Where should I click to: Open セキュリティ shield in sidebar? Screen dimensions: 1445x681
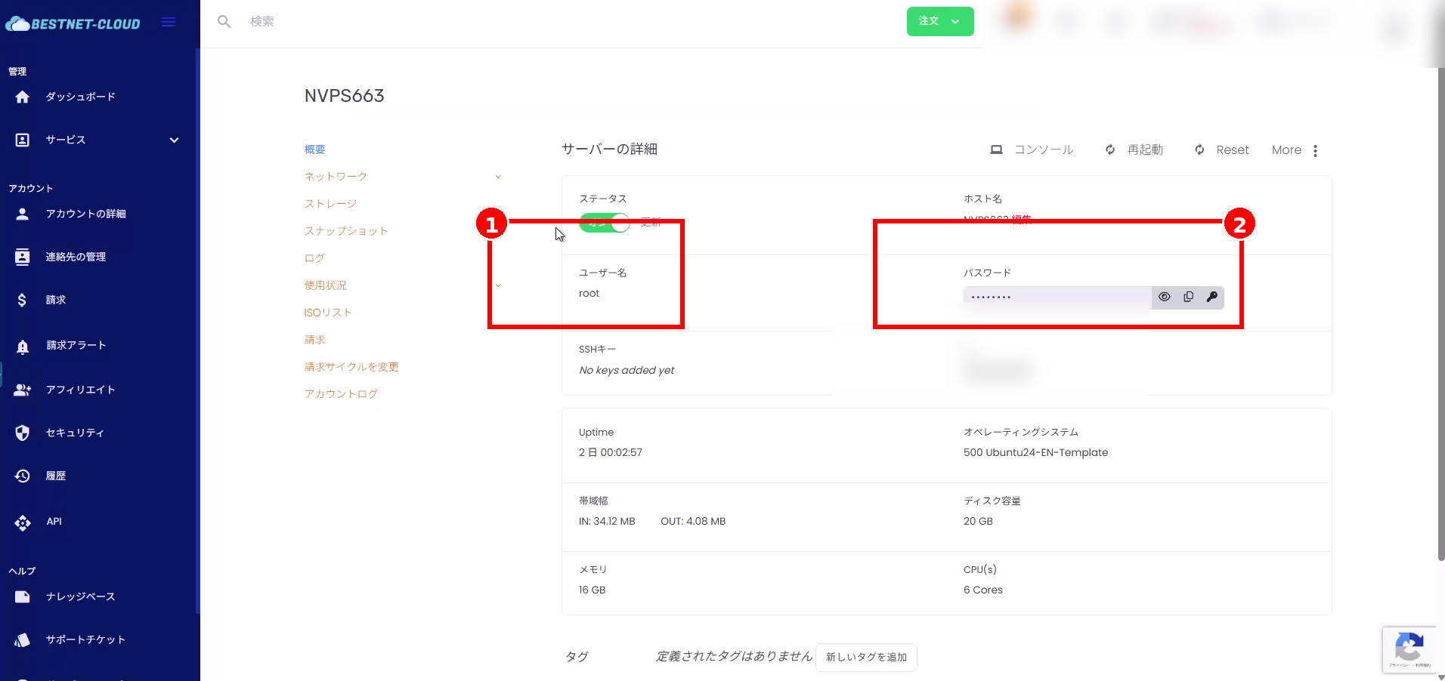(23, 433)
